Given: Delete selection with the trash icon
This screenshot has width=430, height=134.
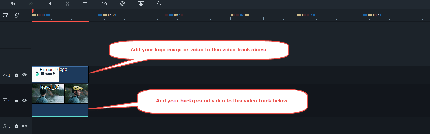Looking at the screenshot, I should 49,3.
